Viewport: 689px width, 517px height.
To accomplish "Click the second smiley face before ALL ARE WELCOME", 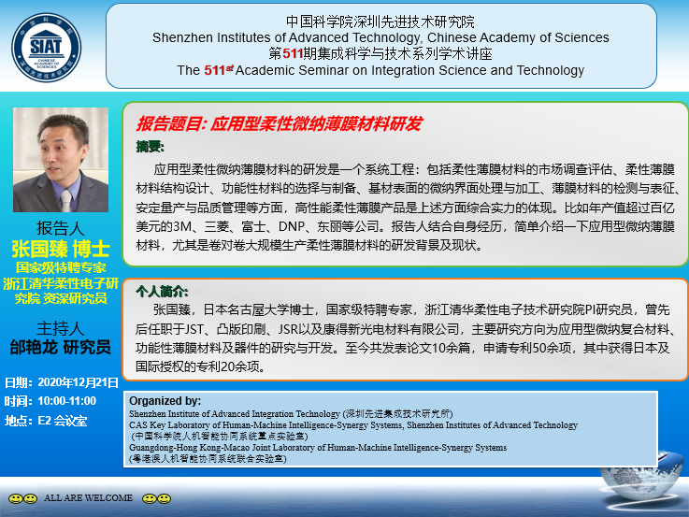I will [x=31, y=498].
